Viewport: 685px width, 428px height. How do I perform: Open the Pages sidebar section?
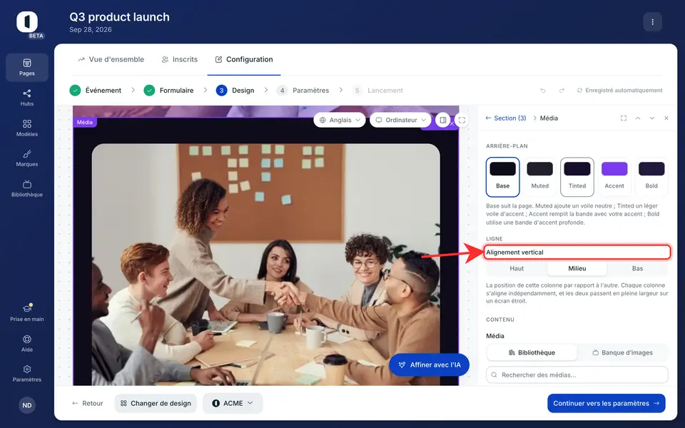click(27, 67)
